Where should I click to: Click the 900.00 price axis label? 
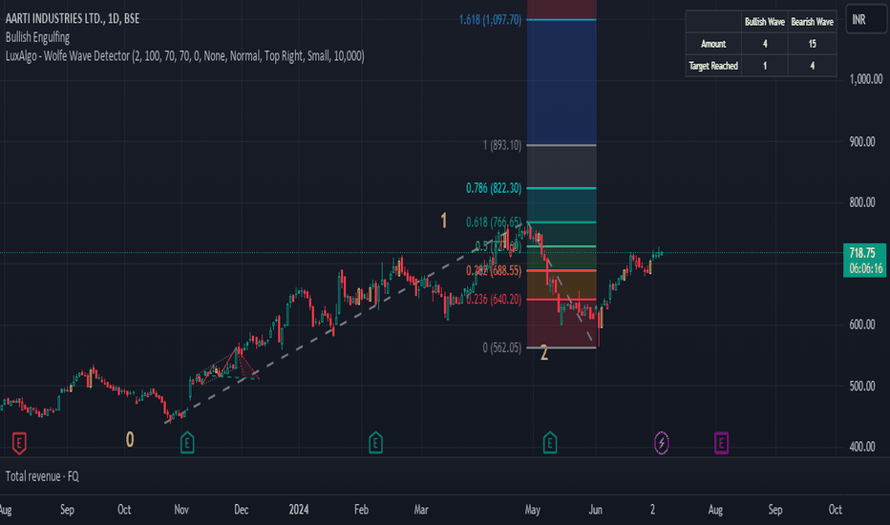pos(862,142)
